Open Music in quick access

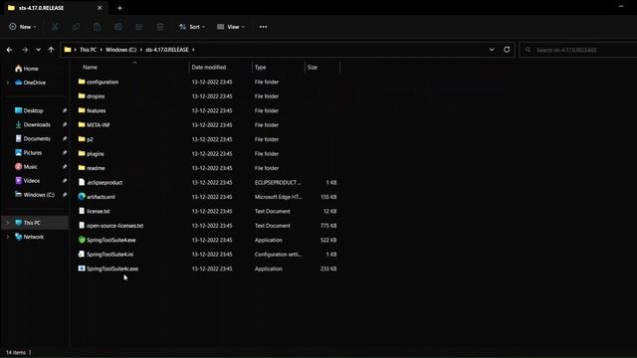click(x=26, y=166)
